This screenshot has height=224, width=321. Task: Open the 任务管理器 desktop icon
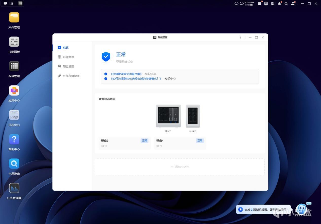14,188
